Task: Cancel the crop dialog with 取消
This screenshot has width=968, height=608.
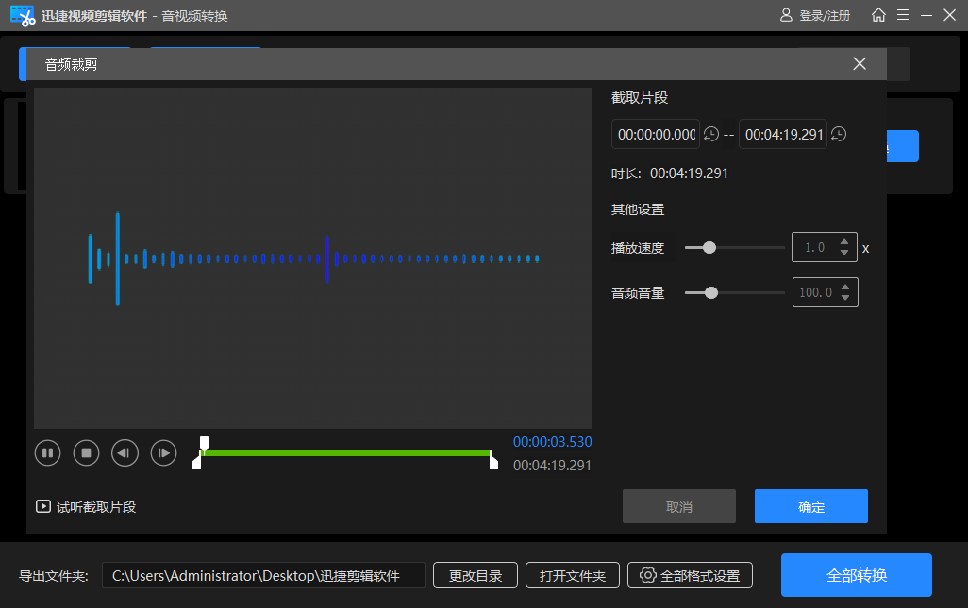Action: coord(678,506)
